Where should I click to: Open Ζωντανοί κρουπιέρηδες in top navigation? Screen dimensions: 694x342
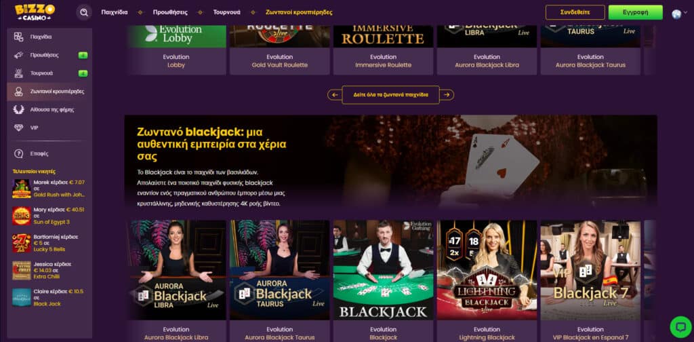[x=299, y=12]
